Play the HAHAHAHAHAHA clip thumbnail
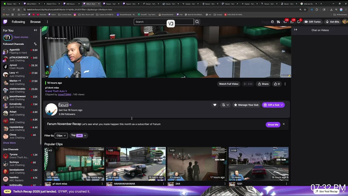 (x=136, y=164)
